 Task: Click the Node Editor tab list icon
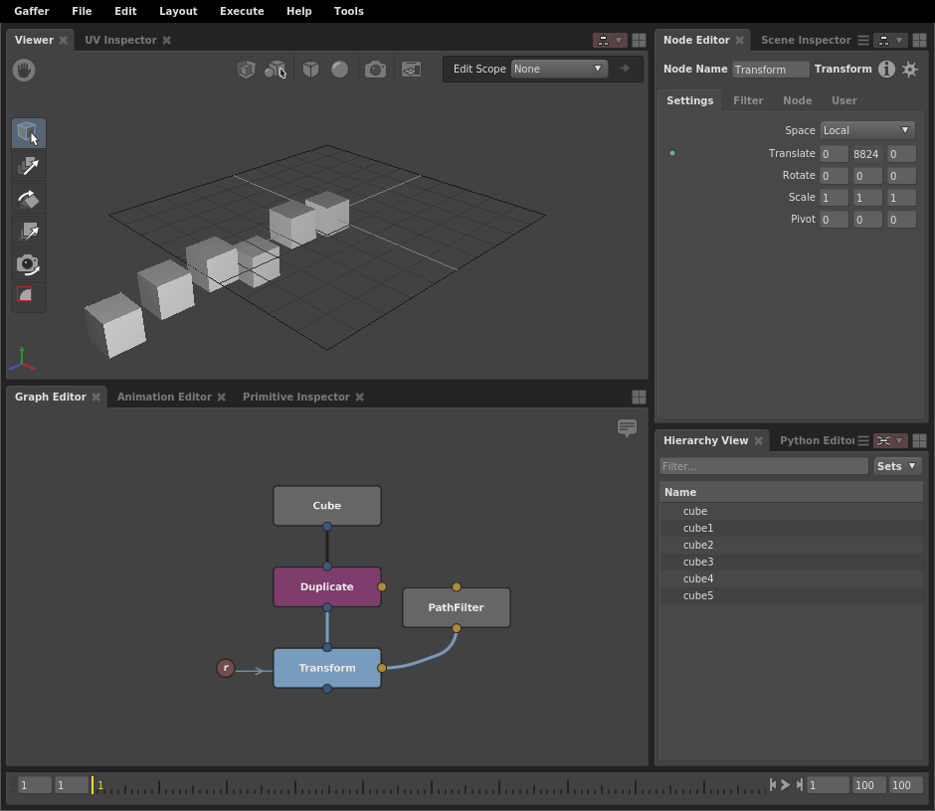click(x=862, y=40)
